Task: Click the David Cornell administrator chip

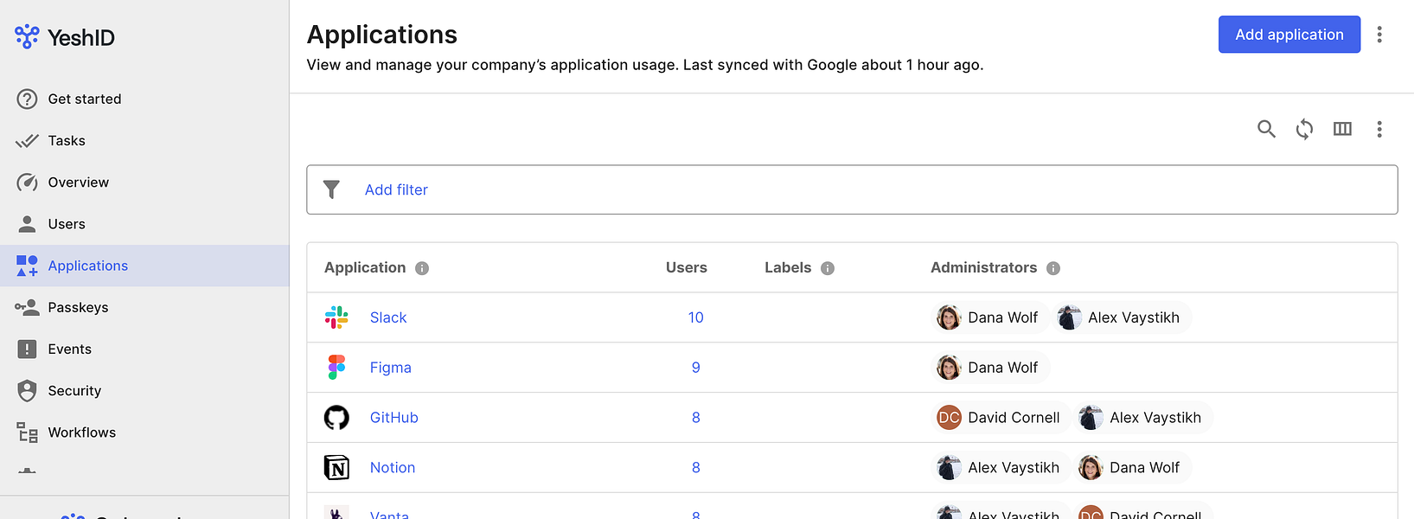Action: [1001, 418]
